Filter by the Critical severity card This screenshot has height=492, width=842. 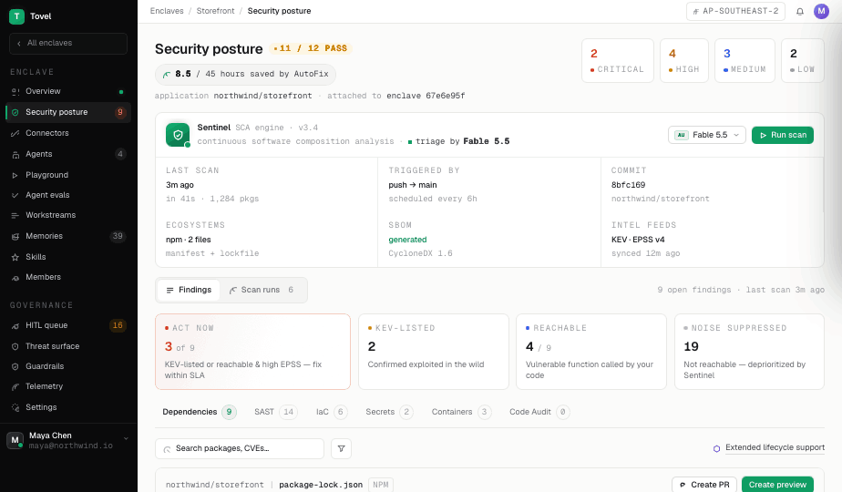pos(618,61)
